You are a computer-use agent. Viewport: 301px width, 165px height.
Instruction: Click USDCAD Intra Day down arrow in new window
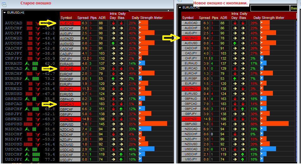point(235,149)
